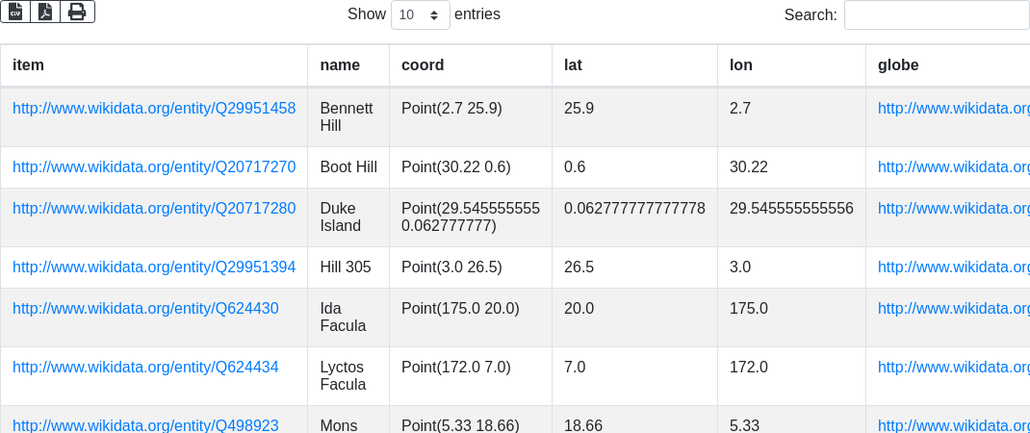This screenshot has width=1030, height=433.
Task: Open Wikidata link Q29951458 for Bennett Hill
Action: [154, 108]
